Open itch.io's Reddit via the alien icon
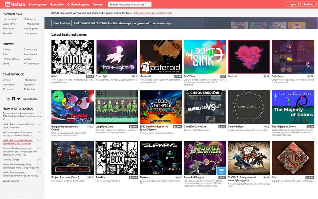 coord(8,99)
